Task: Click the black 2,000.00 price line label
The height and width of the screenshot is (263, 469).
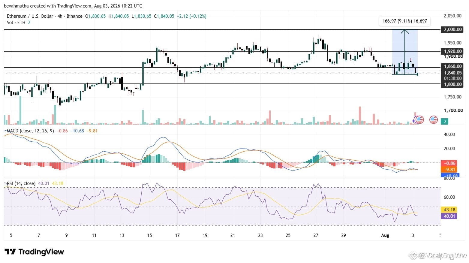Action: pyautogui.click(x=453, y=29)
